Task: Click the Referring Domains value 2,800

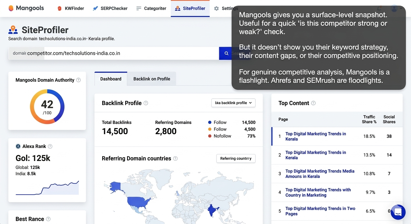Action: 166,131
